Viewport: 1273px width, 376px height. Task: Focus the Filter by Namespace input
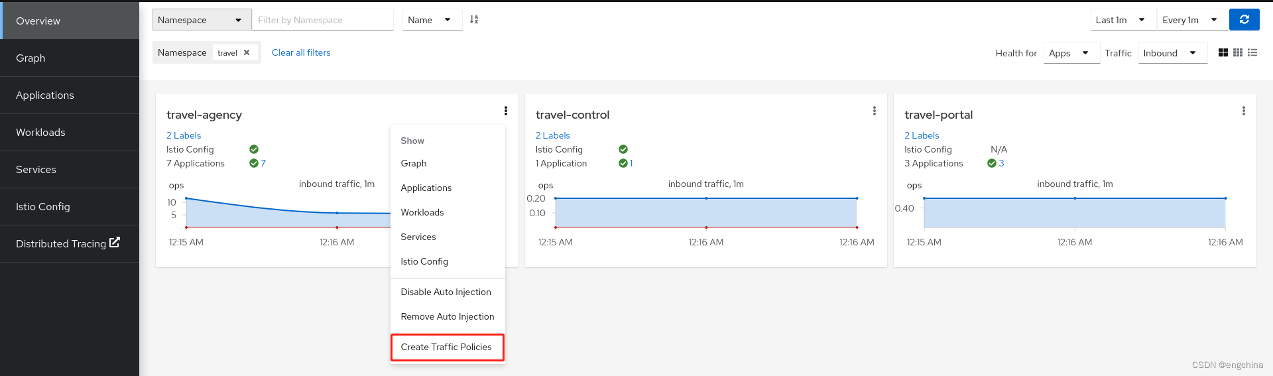[323, 20]
